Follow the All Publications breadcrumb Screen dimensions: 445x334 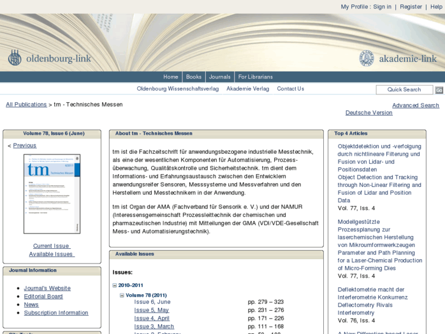click(26, 104)
